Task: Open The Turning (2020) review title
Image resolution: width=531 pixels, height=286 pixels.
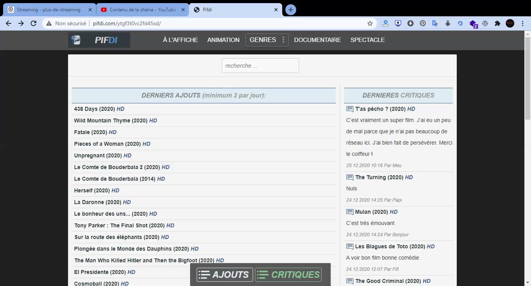Action: click(x=384, y=177)
